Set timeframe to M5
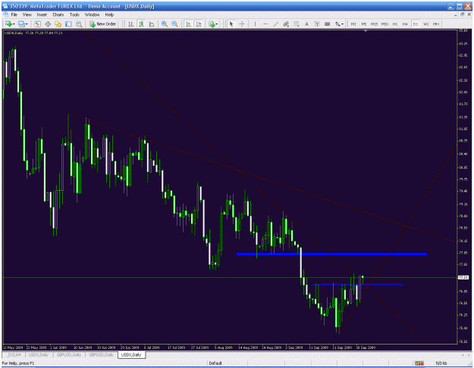This screenshot has height=368, width=474. (x=364, y=23)
